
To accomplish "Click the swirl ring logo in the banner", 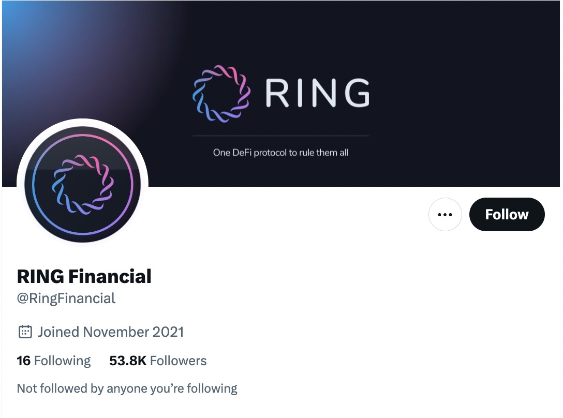I will [221, 94].
